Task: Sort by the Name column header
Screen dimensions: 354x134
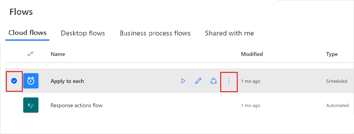Action: point(58,54)
